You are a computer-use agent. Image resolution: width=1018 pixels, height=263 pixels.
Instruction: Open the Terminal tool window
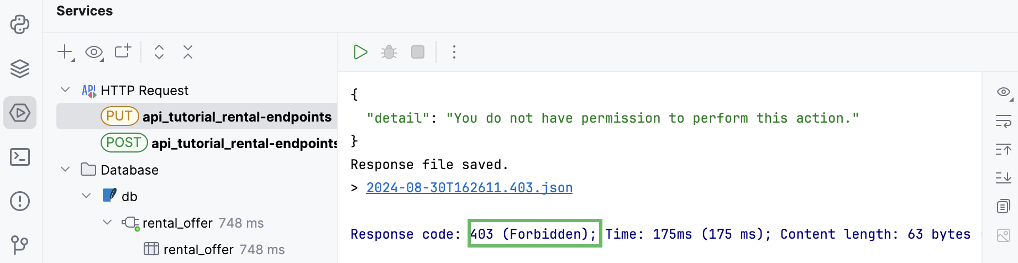20,157
